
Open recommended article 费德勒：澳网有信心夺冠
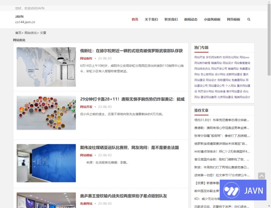coord(222,128)
